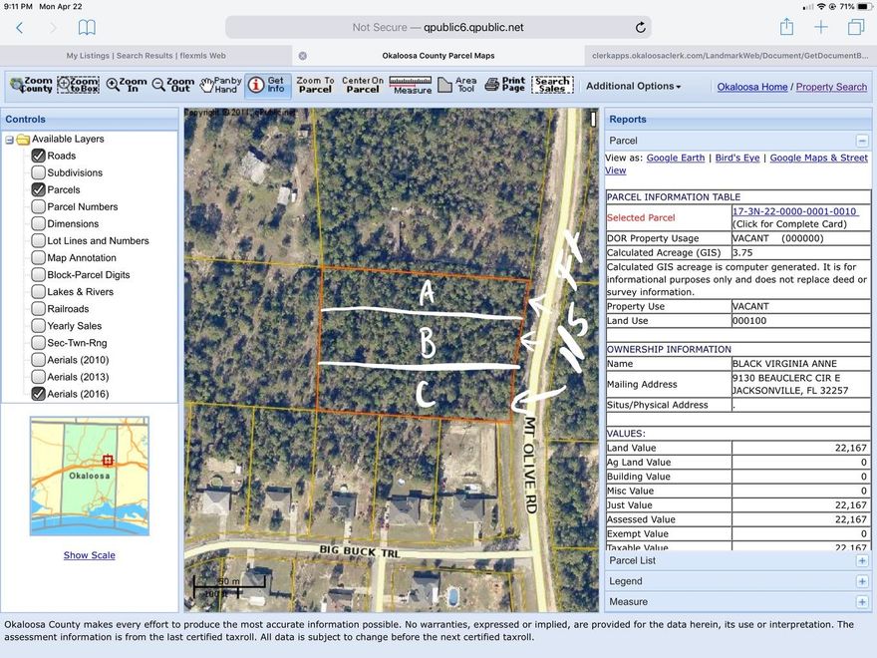The image size is (877, 658).
Task: Click the Print Page icon
Action: (x=504, y=86)
